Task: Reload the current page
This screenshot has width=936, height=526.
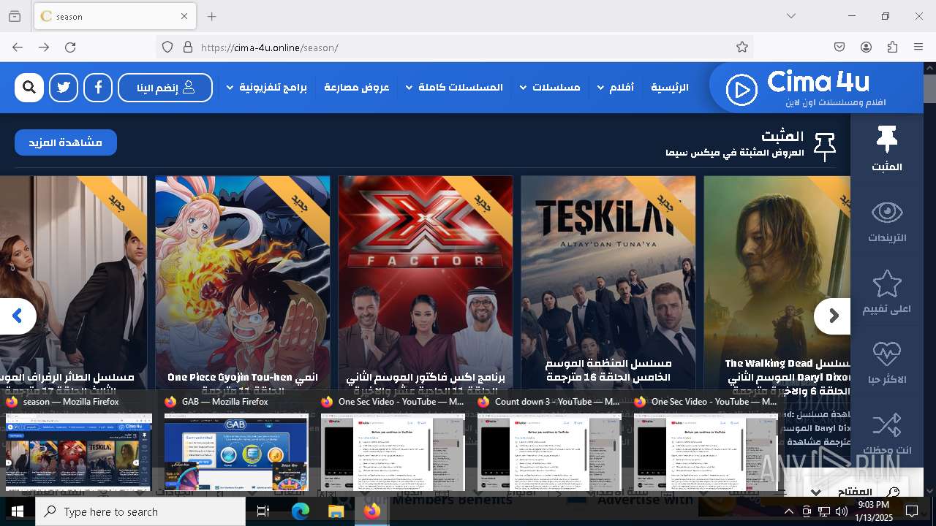Action: click(x=70, y=47)
